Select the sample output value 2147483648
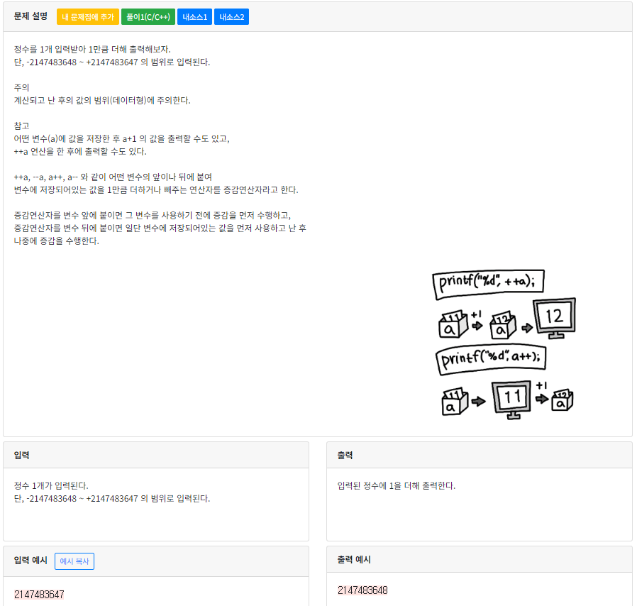Viewport: 637px width, 606px height. 360,590
